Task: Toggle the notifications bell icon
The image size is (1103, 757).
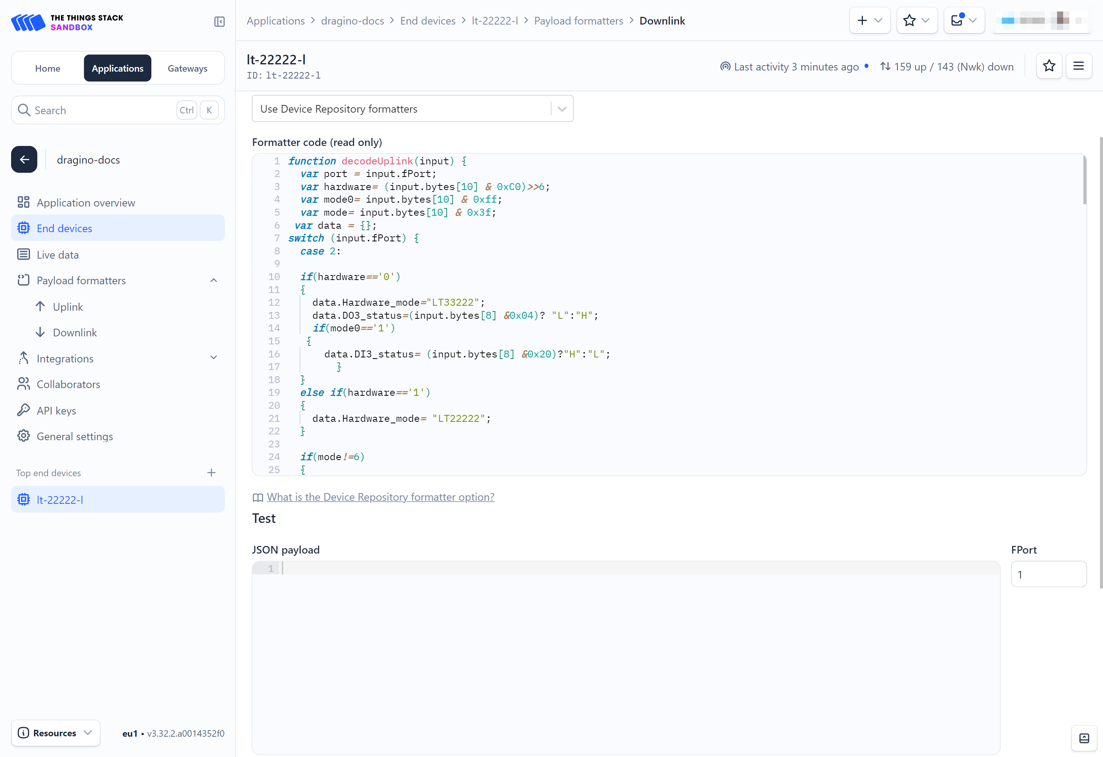Action: pyautogui.click(x=957, y=20)
